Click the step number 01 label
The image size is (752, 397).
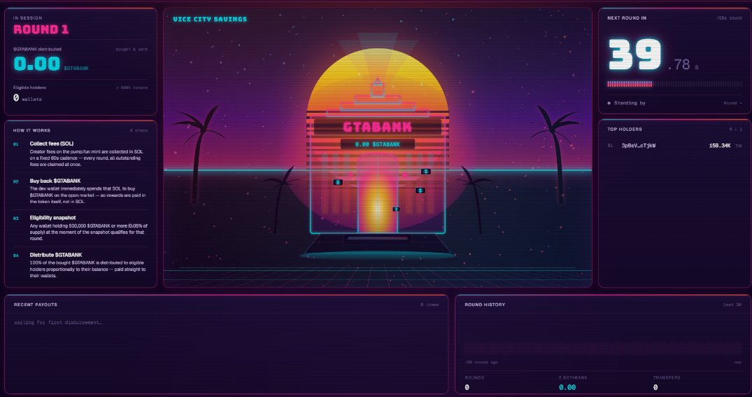pos(16,144)
